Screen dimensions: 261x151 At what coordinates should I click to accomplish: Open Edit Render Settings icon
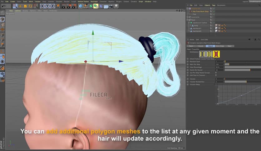tap(74, 6)
